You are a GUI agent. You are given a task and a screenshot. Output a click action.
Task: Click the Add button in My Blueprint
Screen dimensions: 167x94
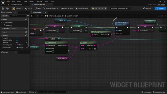click(x=5, y=16)
